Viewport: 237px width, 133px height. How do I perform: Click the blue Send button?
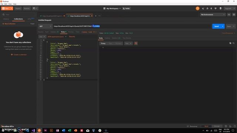point(216,26)
